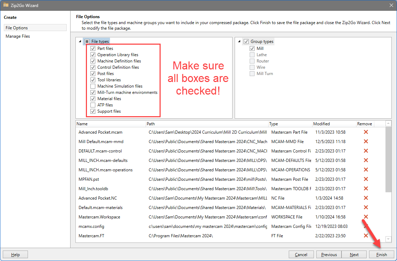Toggle Mill-Turn machine environments checkbox
This screenshot has height=261, width=397.
[93, 92]
